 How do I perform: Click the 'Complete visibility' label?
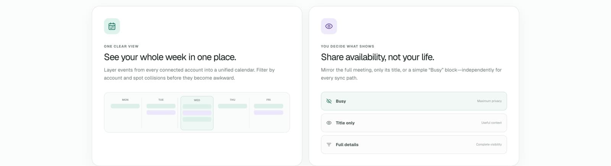click(489, 145)
